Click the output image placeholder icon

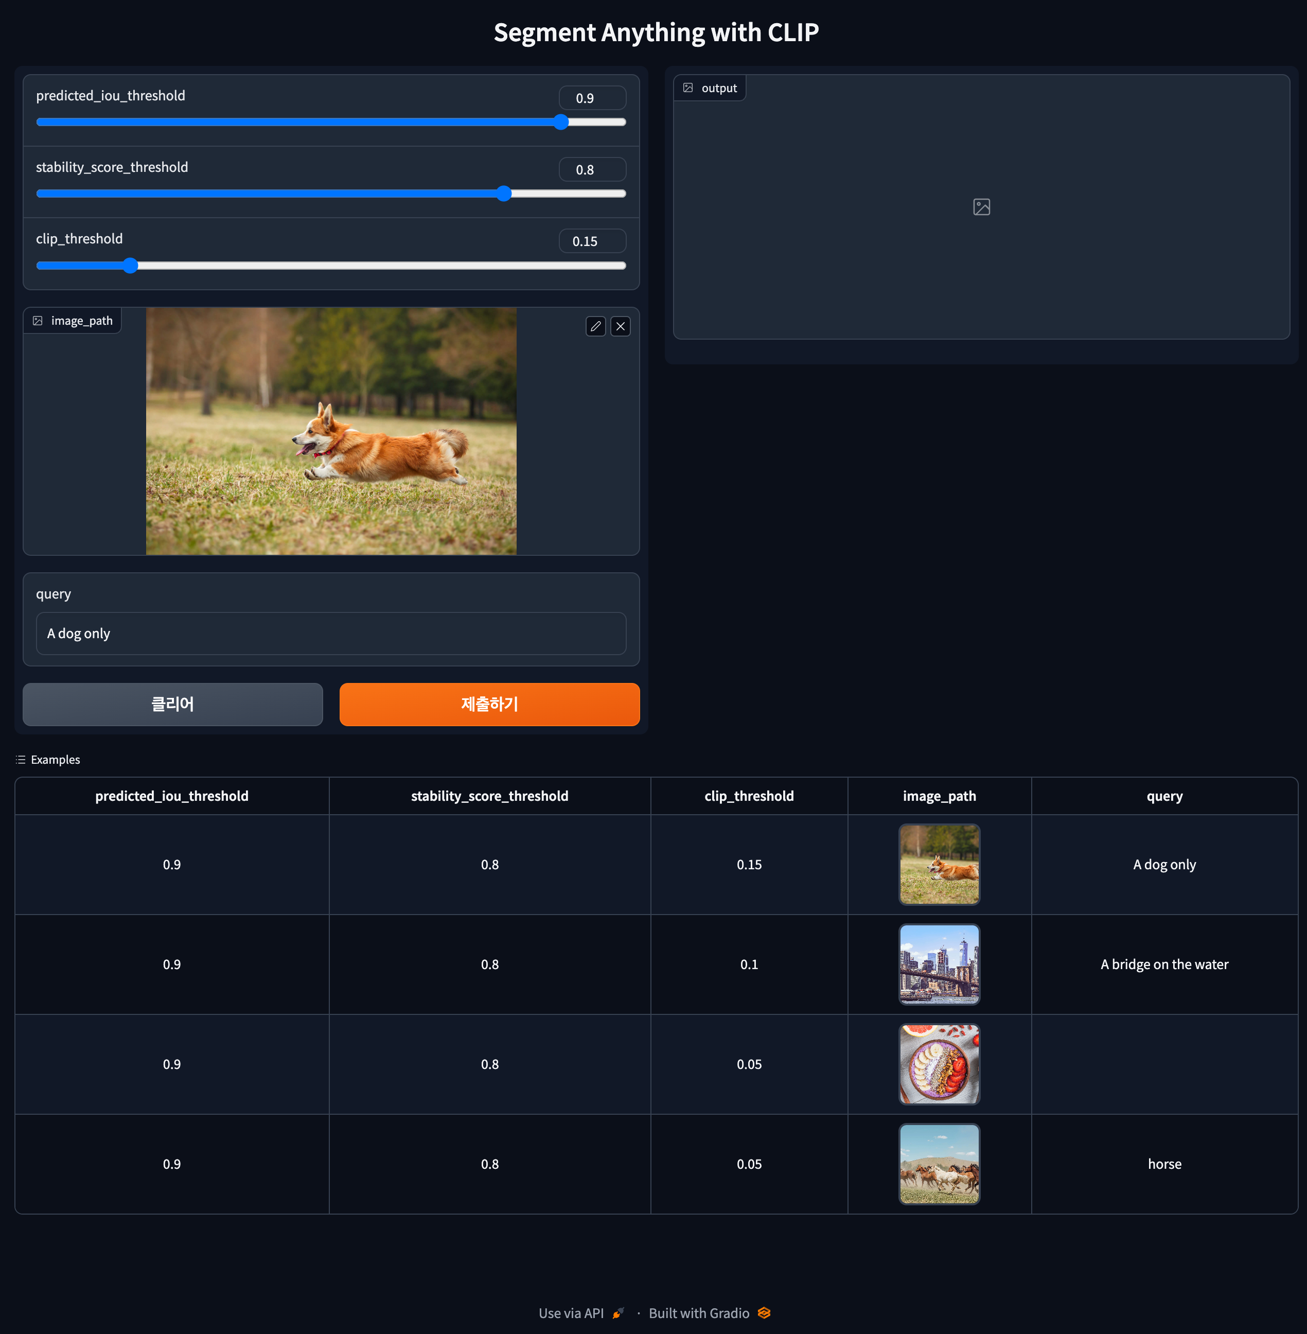(981, 207)
